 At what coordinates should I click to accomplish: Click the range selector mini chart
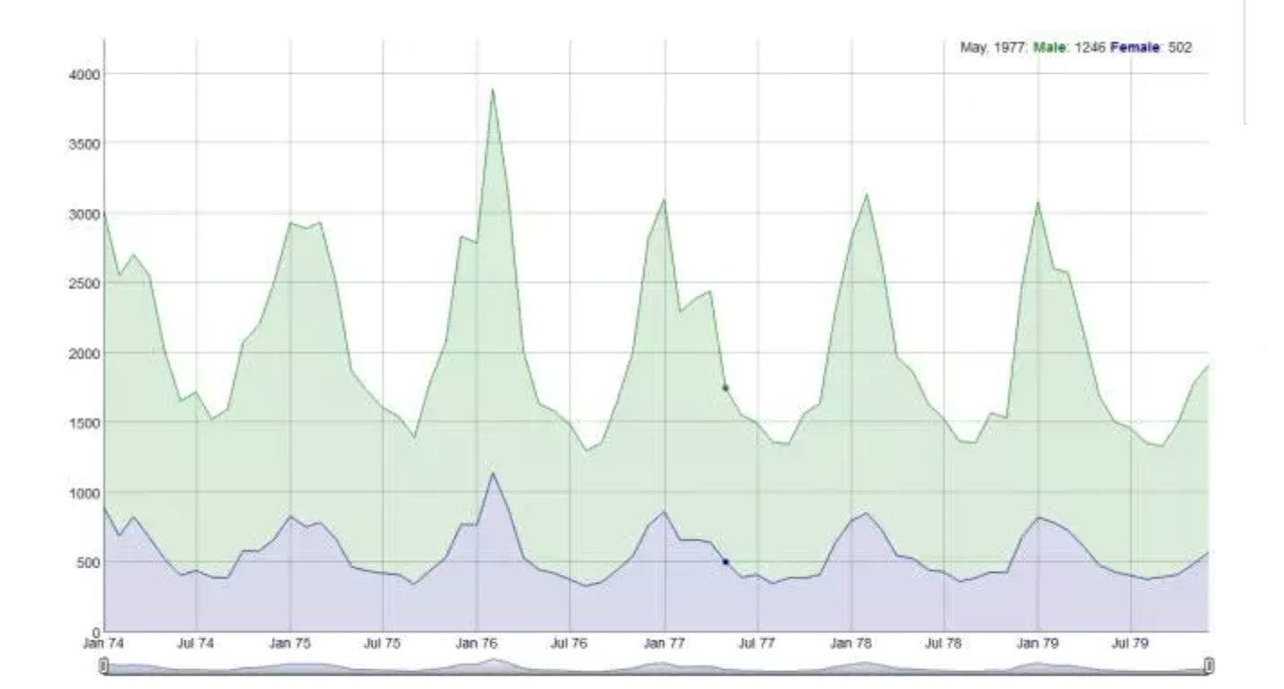tap(656, 666)
